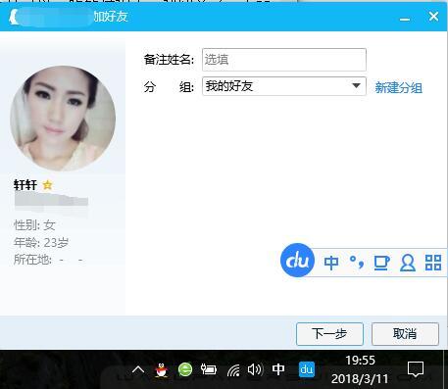Open the Baidu IME skin icon
Screen dimensions: 448x389
(x=381, y=263)
